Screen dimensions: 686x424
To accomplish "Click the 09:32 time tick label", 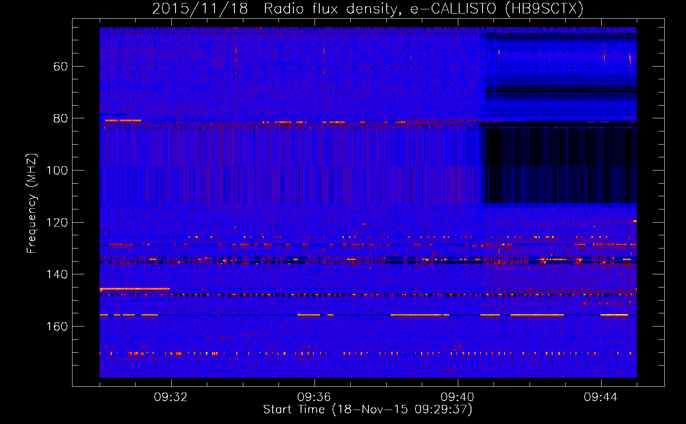I will pos(171,397).
